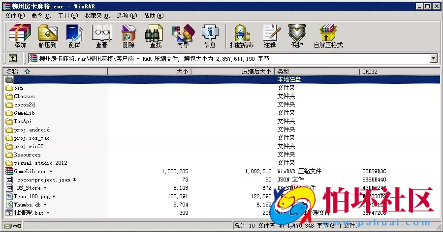
Task: Click the 测试 (Test) toolbar icon
Action: (x=75, y=36)
